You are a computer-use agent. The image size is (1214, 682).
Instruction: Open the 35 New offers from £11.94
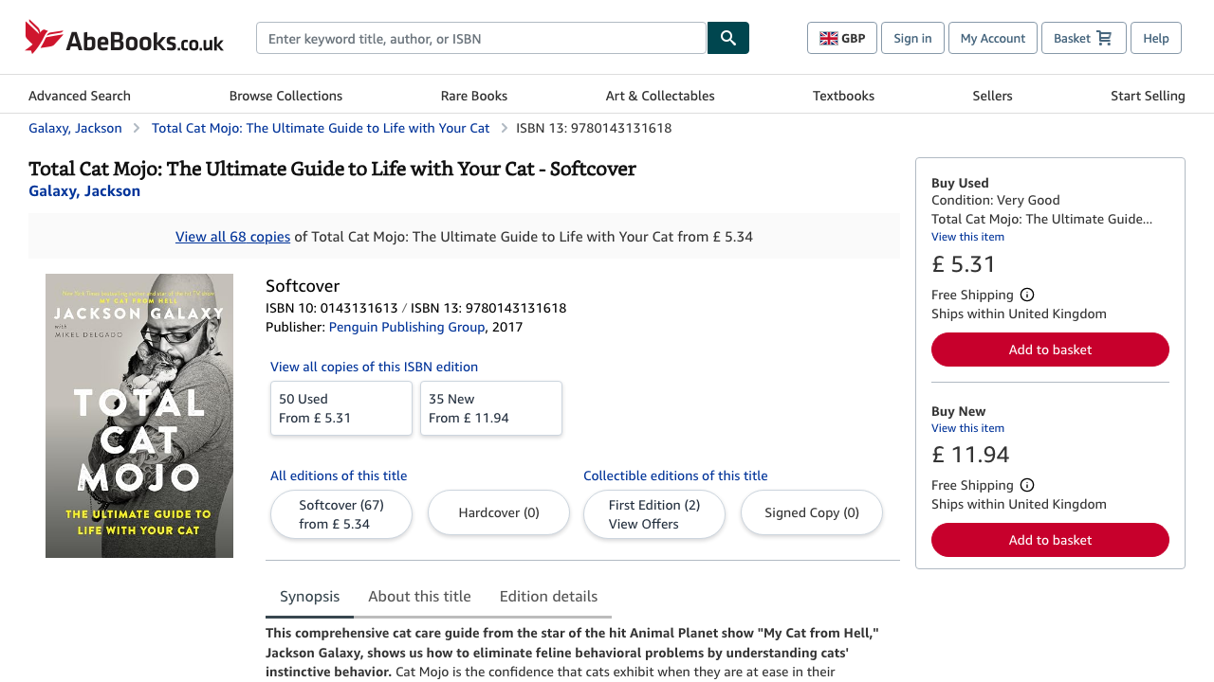(x=490, y=408)
